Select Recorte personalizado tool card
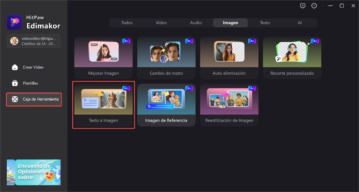Screen dimensions: 359x192 tap(292, 58)
